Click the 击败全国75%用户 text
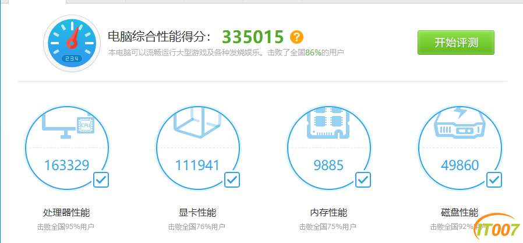Viewport: 523px width, 243px height. 327,227
